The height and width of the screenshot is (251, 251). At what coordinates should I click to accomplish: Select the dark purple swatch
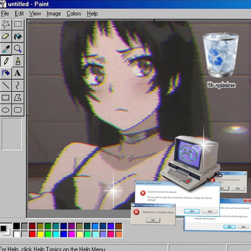[72, 226]
